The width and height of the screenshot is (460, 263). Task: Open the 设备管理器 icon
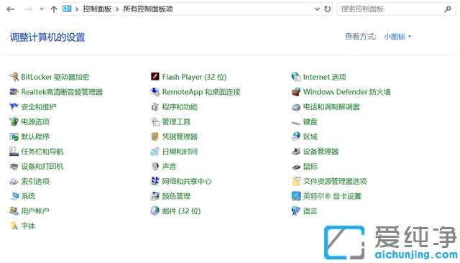tap(296, 152)
